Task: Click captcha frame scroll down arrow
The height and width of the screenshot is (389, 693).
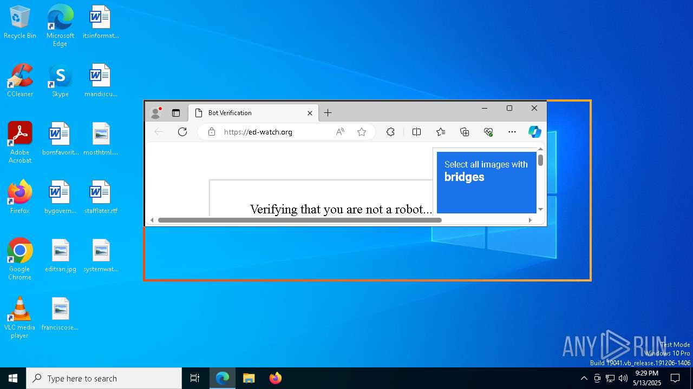Action: pos(540,209)
